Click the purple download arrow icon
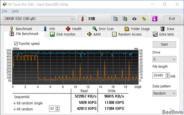 point(155,19)
